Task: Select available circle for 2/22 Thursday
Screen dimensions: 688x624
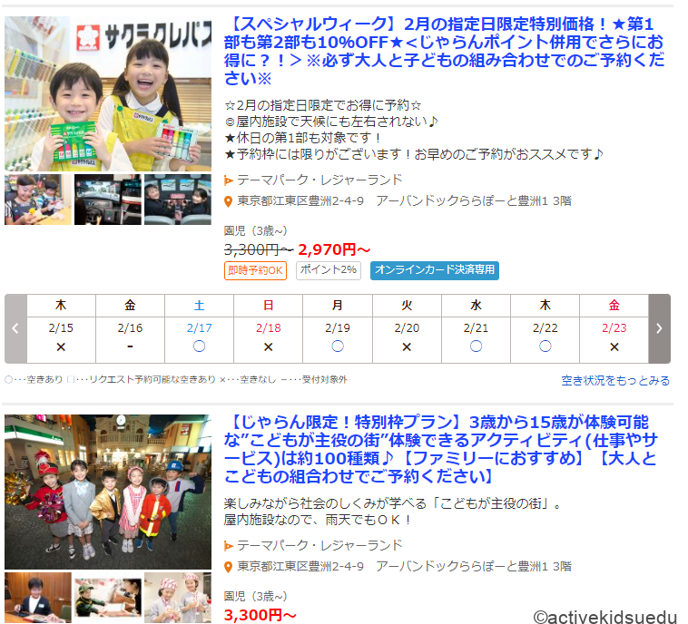Action: point(545,346)
